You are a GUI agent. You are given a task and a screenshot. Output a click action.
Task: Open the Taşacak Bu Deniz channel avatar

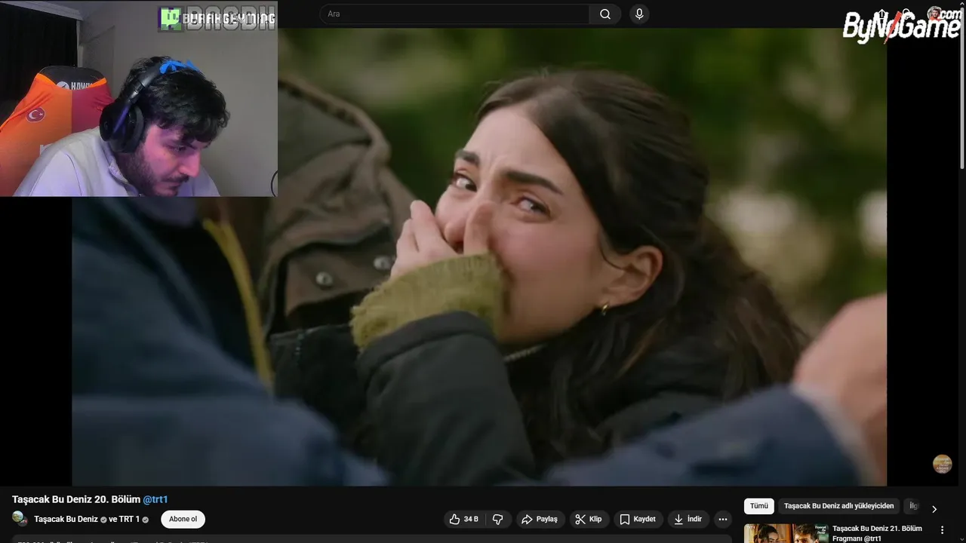point(20,519)
